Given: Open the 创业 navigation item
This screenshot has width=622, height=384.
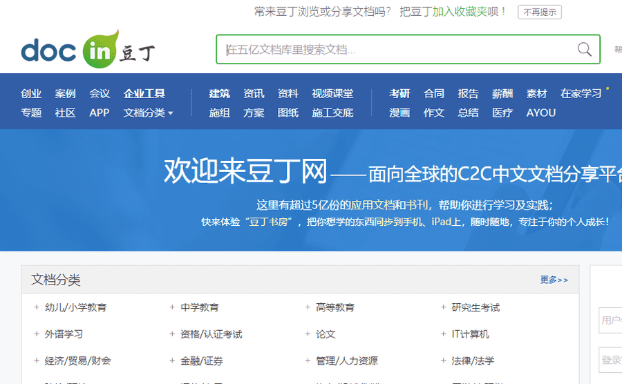Looking at the screenshot, I should coord(31,93).
